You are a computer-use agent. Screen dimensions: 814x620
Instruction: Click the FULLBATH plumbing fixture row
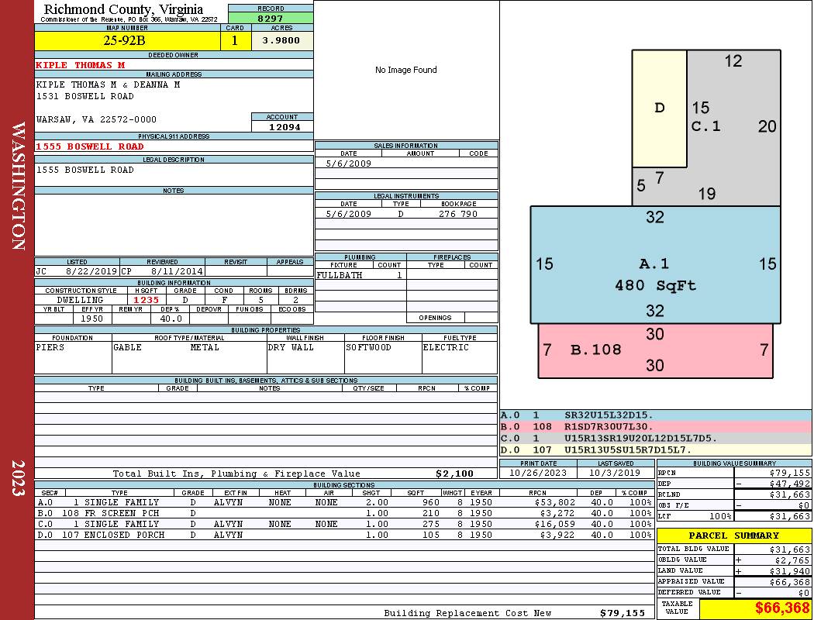[x=360, y=275]
